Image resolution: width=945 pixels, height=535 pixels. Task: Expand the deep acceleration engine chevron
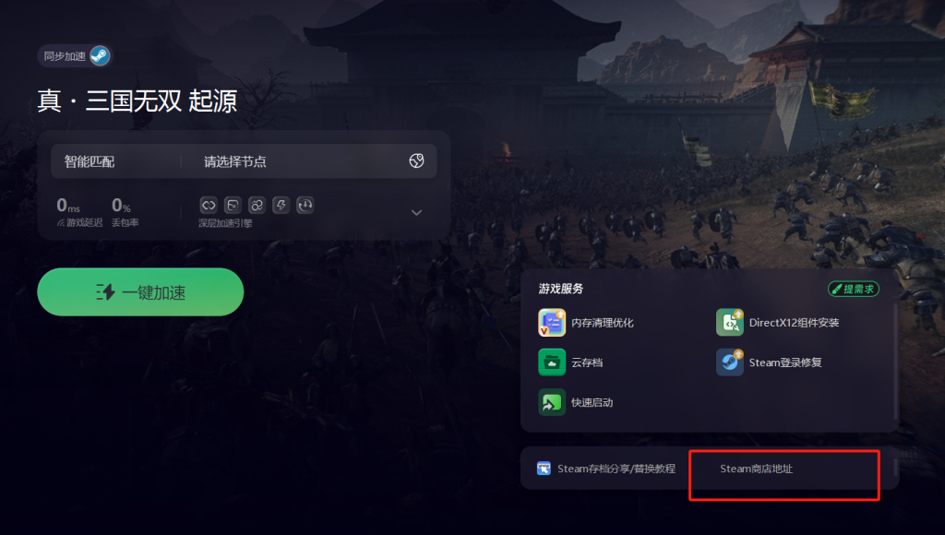[x=416, y=213]
